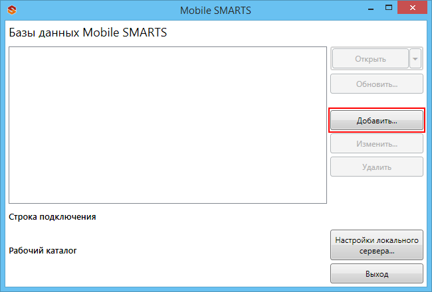Viewport: 432px width, 292px height.
Task: Click the Mobile SMARTS logo icon in title bar
Action: [12, 10]
